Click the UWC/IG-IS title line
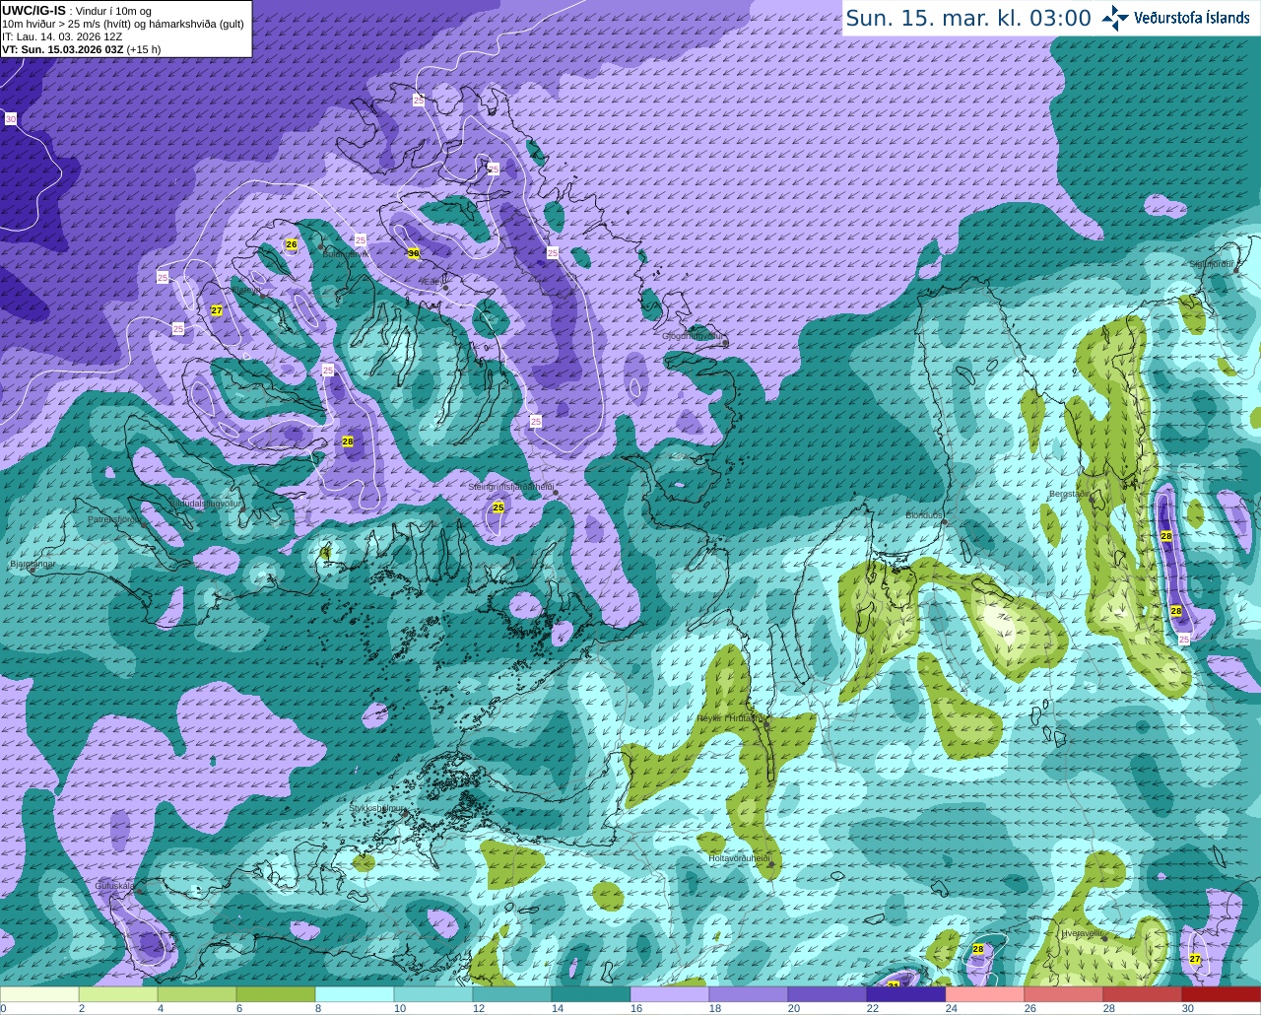The height and width of the screenshot is (1015, 1261). pyautogui.click(x=77, y=11)
